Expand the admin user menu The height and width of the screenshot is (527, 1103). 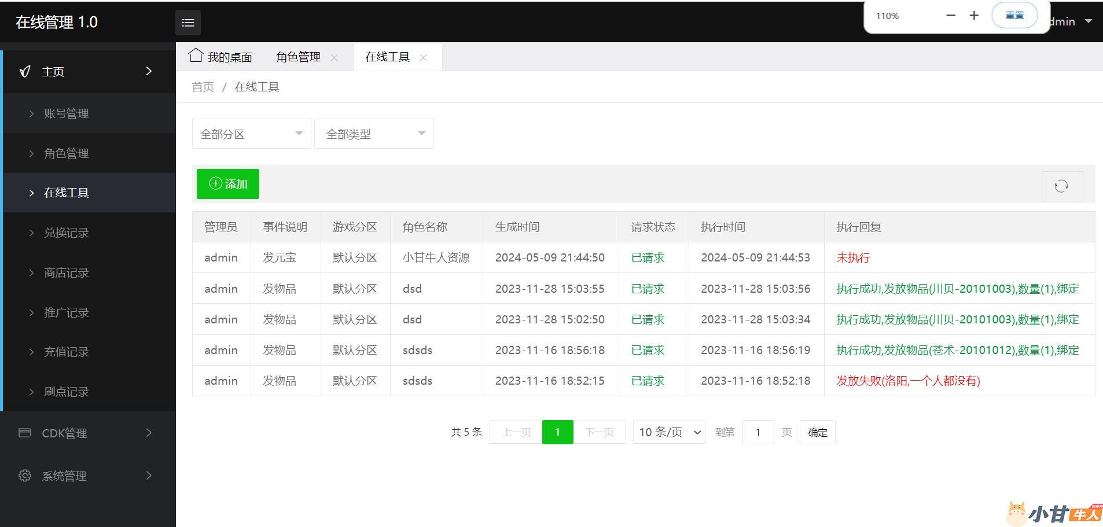1075,21
